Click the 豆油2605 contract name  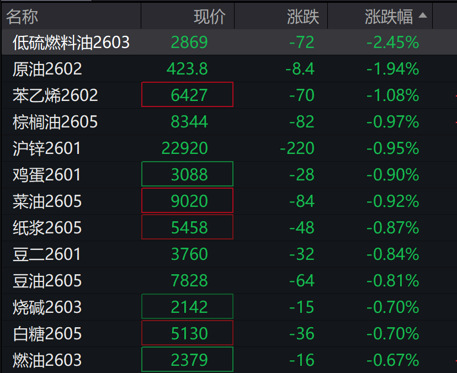47,280
